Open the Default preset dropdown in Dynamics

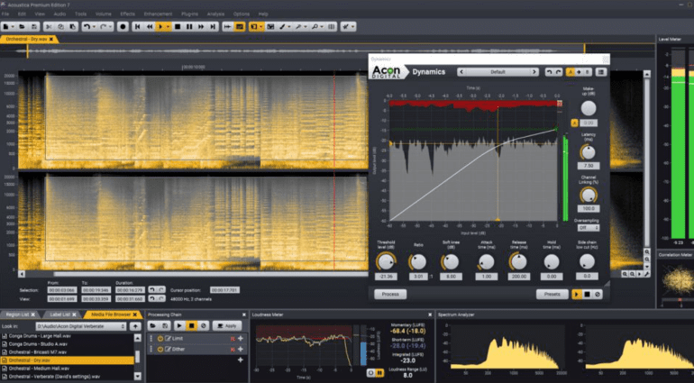click(498, 71)
